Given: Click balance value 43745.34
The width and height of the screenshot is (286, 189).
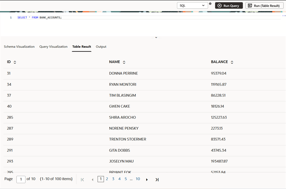Looking at the screenshot, I should tap(218, 150).
